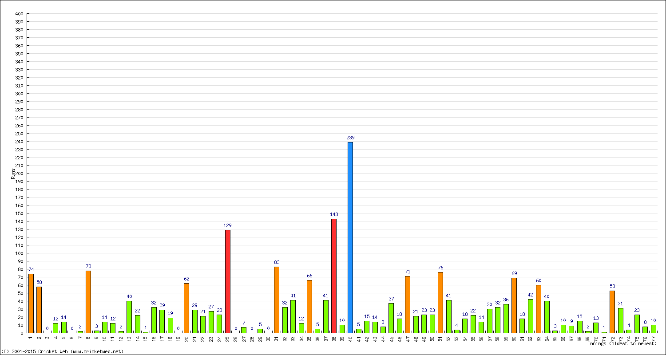Click the "400" tick on the runs axis
Screen dimensions: 666x355
pos(19,14)
